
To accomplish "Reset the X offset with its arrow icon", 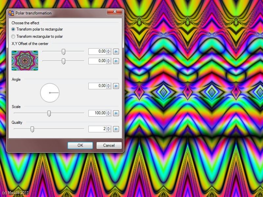I will coord(116,52).
